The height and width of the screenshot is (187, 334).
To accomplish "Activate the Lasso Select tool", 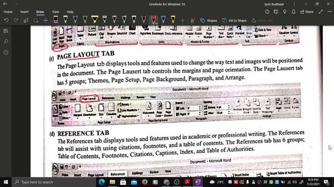I will pos(36,20).
